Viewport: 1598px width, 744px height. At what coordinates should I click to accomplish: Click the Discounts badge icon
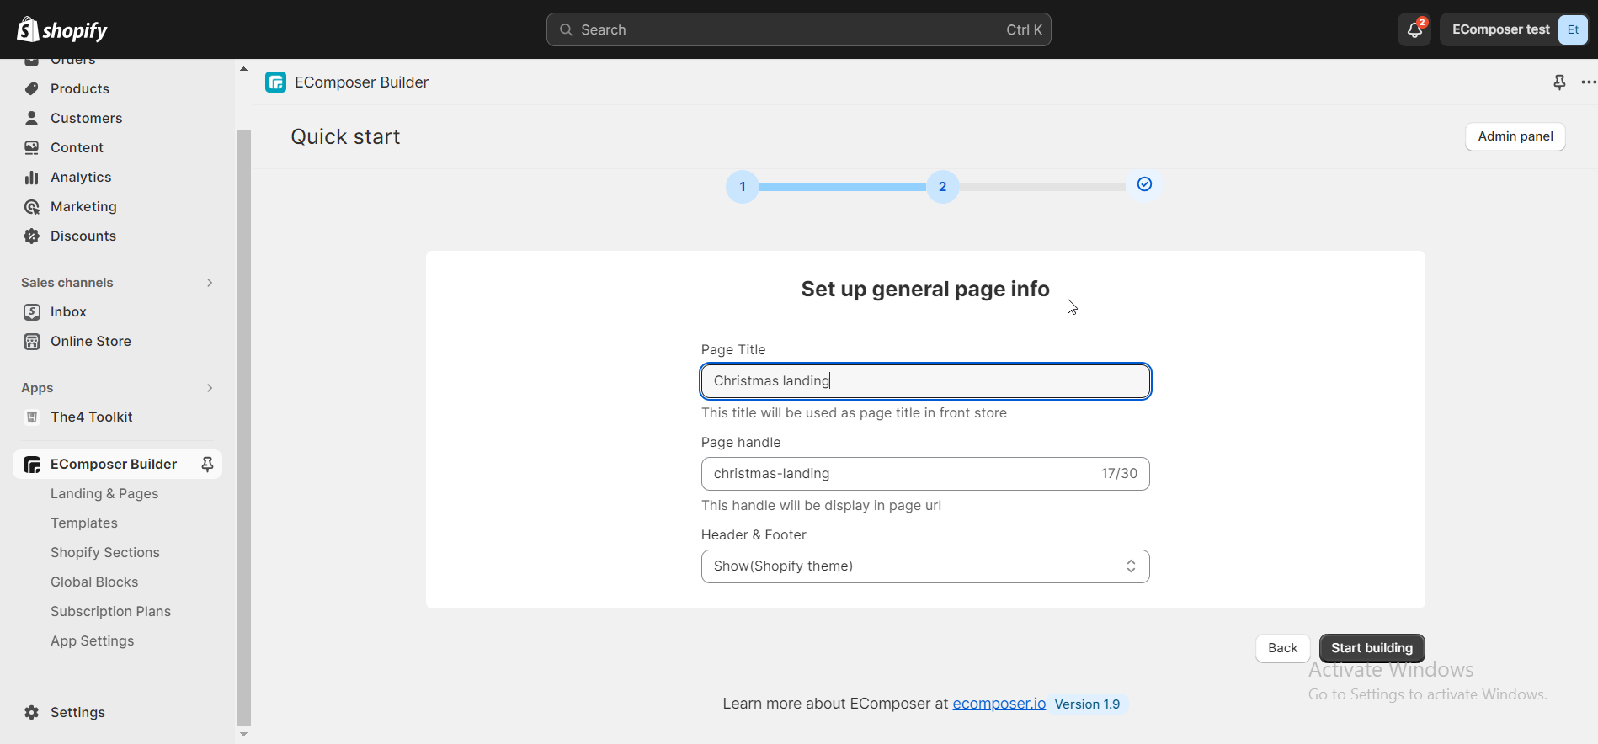pyautogui.click(x=32, y=236)
